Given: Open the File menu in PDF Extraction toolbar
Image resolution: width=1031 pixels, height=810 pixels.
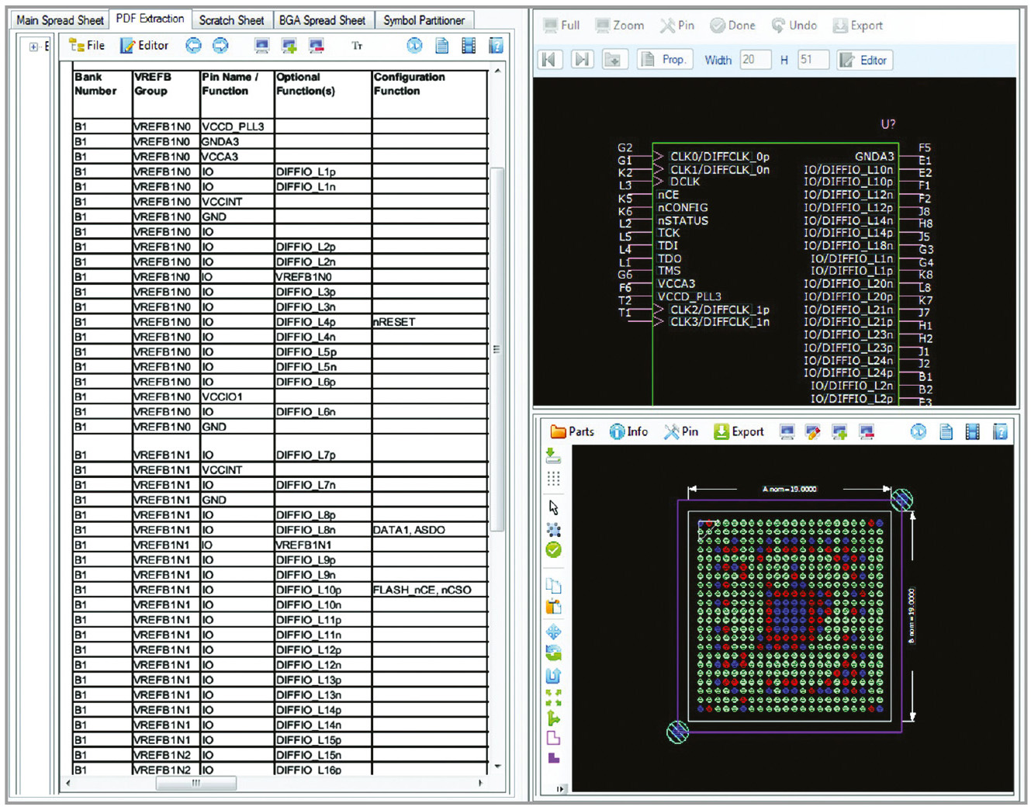Looking at the screenshot, I should tap(87, 46).
